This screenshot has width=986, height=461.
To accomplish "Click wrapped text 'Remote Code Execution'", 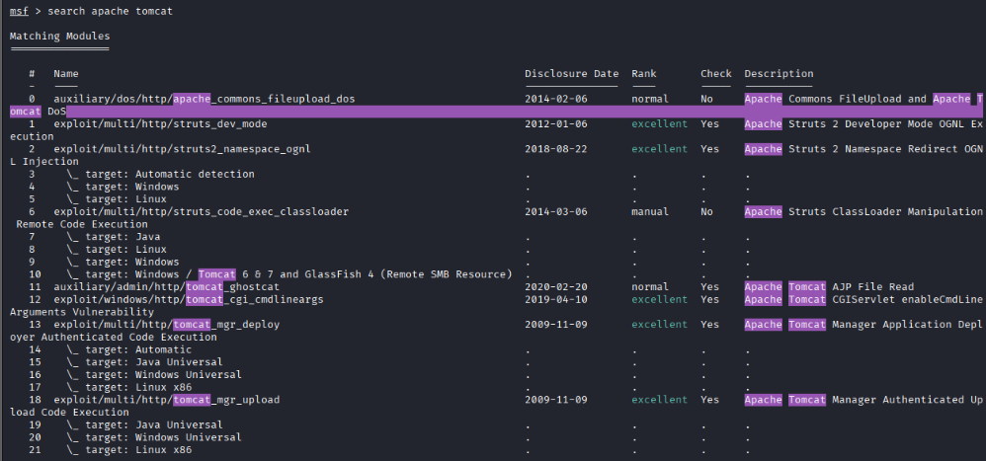I will pyautogui.click(x=82, y=224).
